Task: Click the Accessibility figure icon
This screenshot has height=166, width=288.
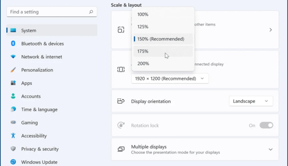Action: (x=13, y=136)
